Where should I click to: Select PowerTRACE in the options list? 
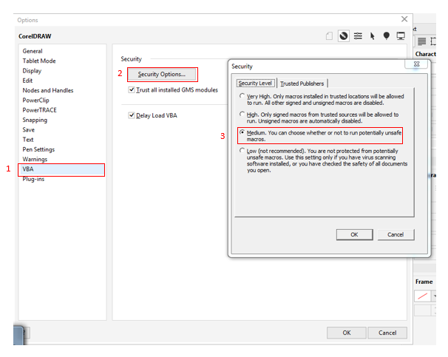point(40,110)
